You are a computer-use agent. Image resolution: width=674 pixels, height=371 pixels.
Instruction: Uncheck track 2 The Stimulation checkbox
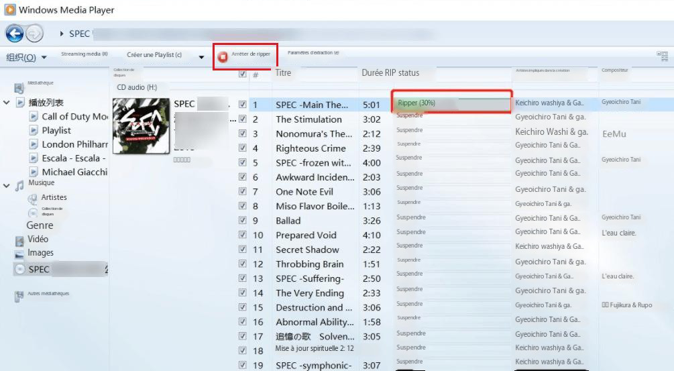(243, 119)
